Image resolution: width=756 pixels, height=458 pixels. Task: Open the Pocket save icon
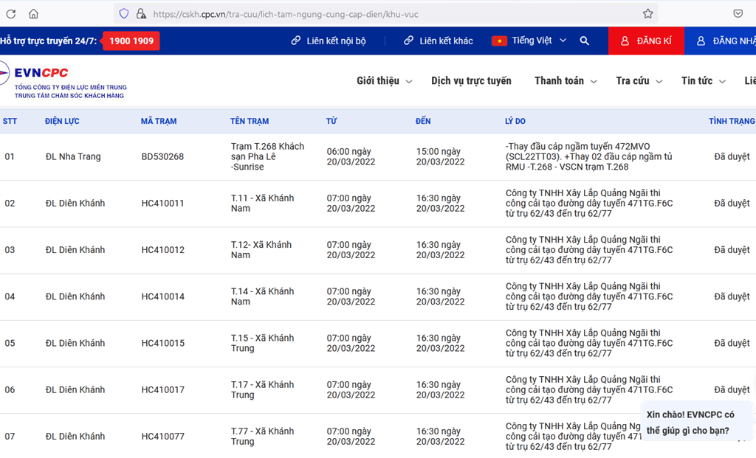(738, 13)
